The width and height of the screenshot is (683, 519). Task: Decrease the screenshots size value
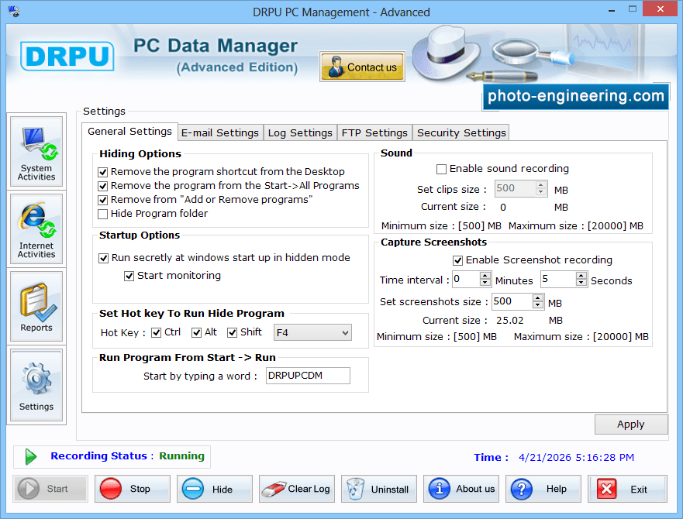538,305
